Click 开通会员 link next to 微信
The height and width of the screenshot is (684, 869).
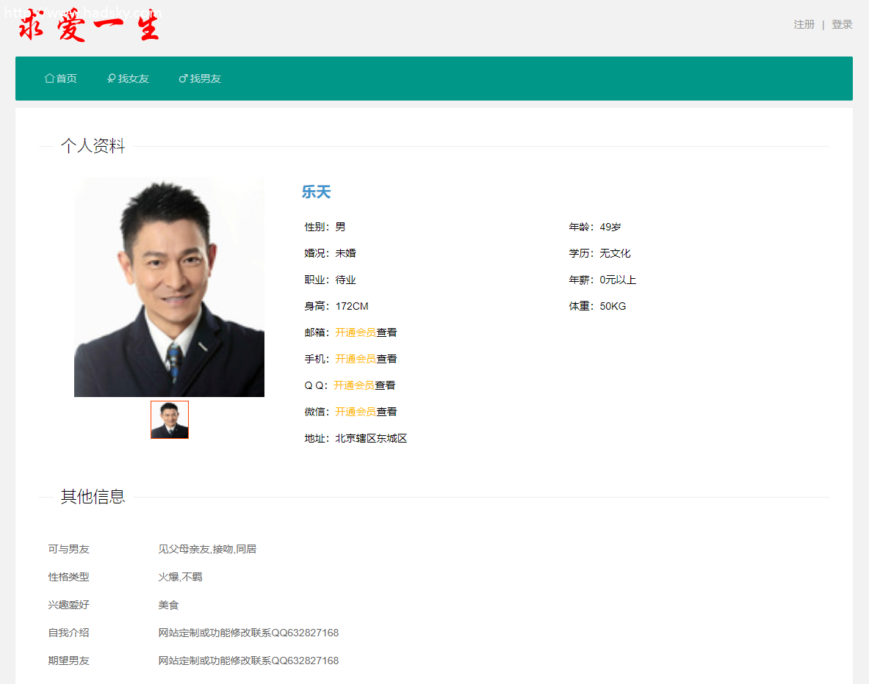356,412
